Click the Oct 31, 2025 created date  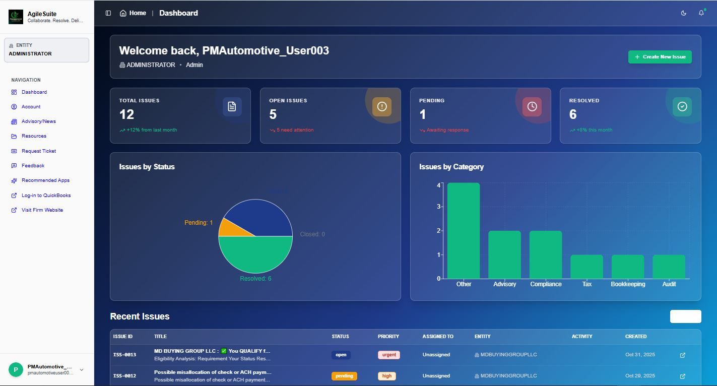[x=640, y=355]
